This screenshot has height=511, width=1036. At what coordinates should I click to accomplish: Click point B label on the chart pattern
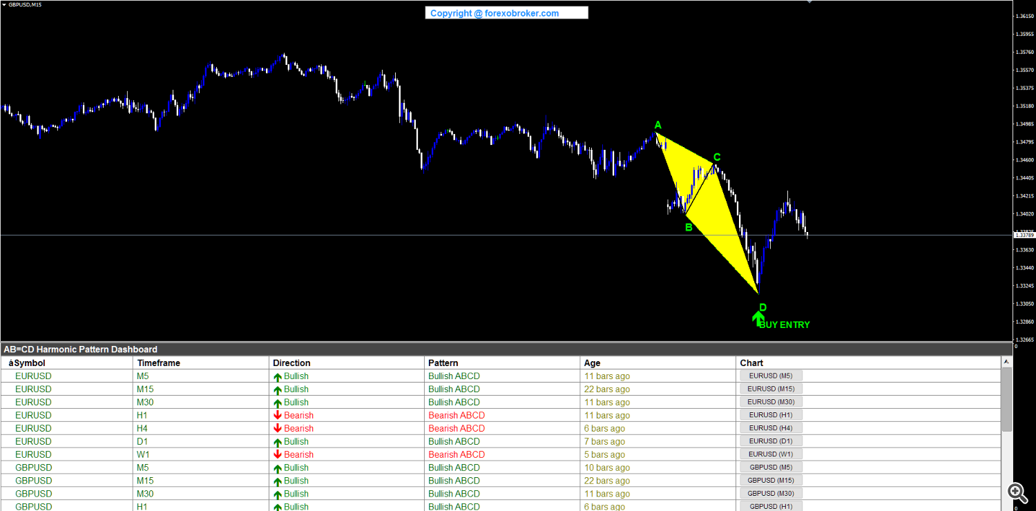coord(688,226)
